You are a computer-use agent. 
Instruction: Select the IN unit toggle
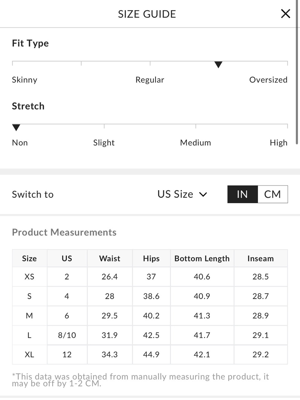pos(242,194)
